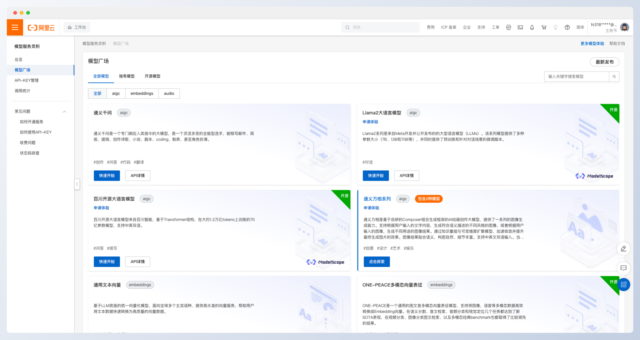
Task: Open the shopping cart icon
Action: (544, 27)
